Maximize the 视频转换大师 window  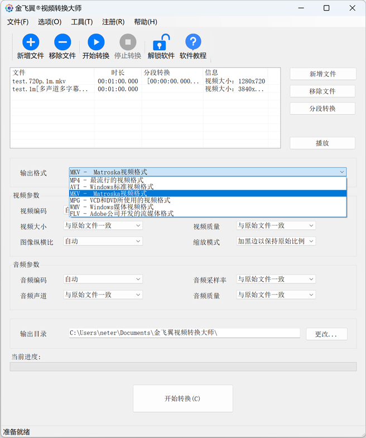[326, 8]
